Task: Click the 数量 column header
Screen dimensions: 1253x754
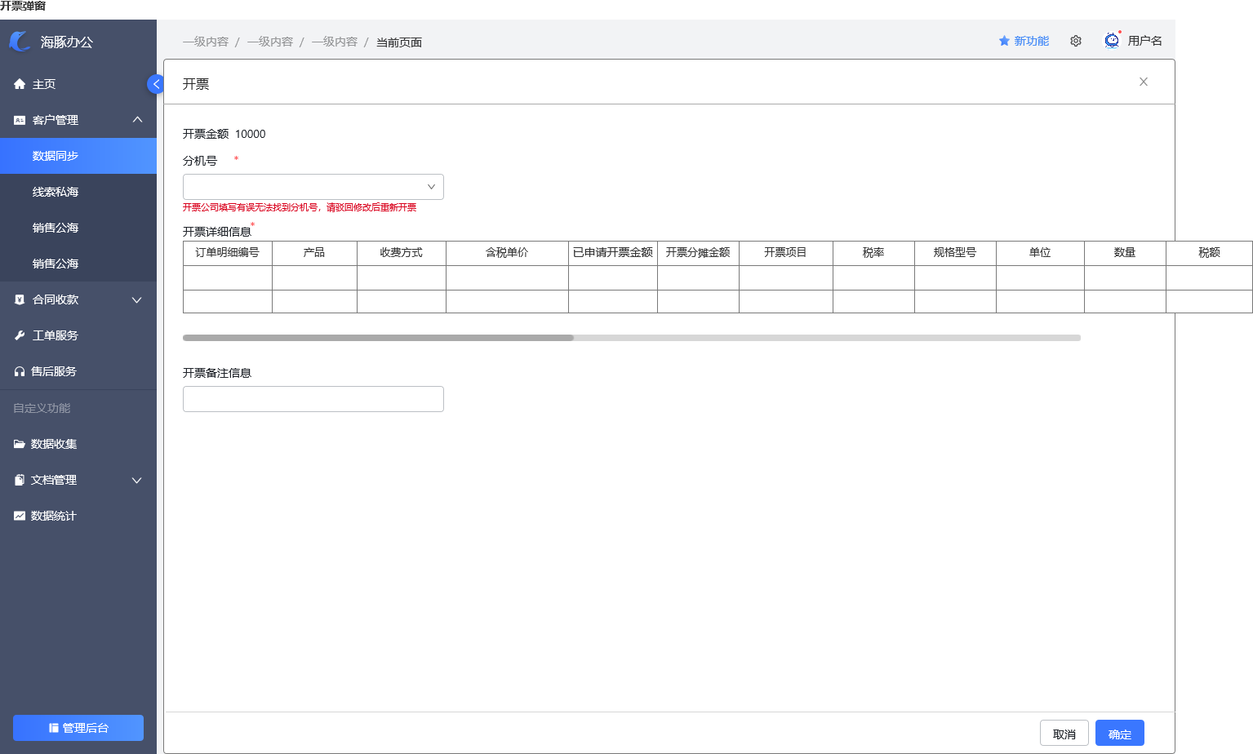Action: point(1125,253)
